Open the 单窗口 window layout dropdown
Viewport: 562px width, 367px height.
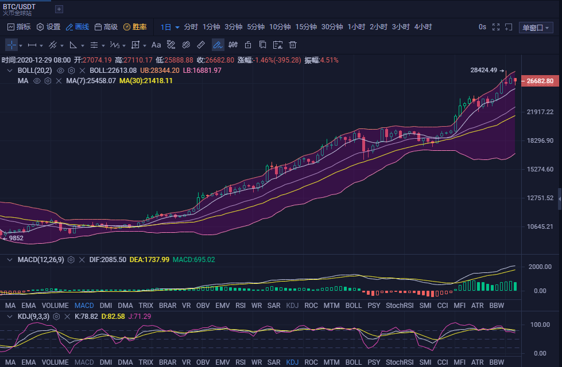click(x=536, y=26)
